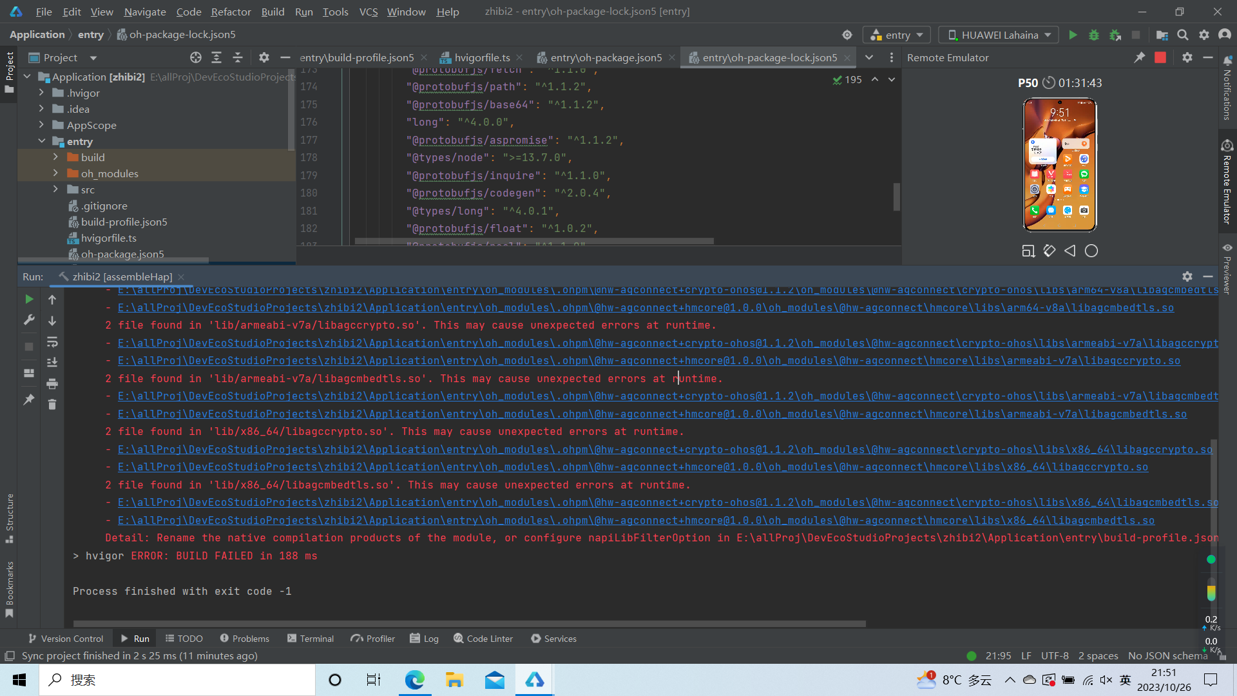1237x696 pixels.
Task: Jump to previous message up arrow in Run panel
Action: tap(52, 299)
